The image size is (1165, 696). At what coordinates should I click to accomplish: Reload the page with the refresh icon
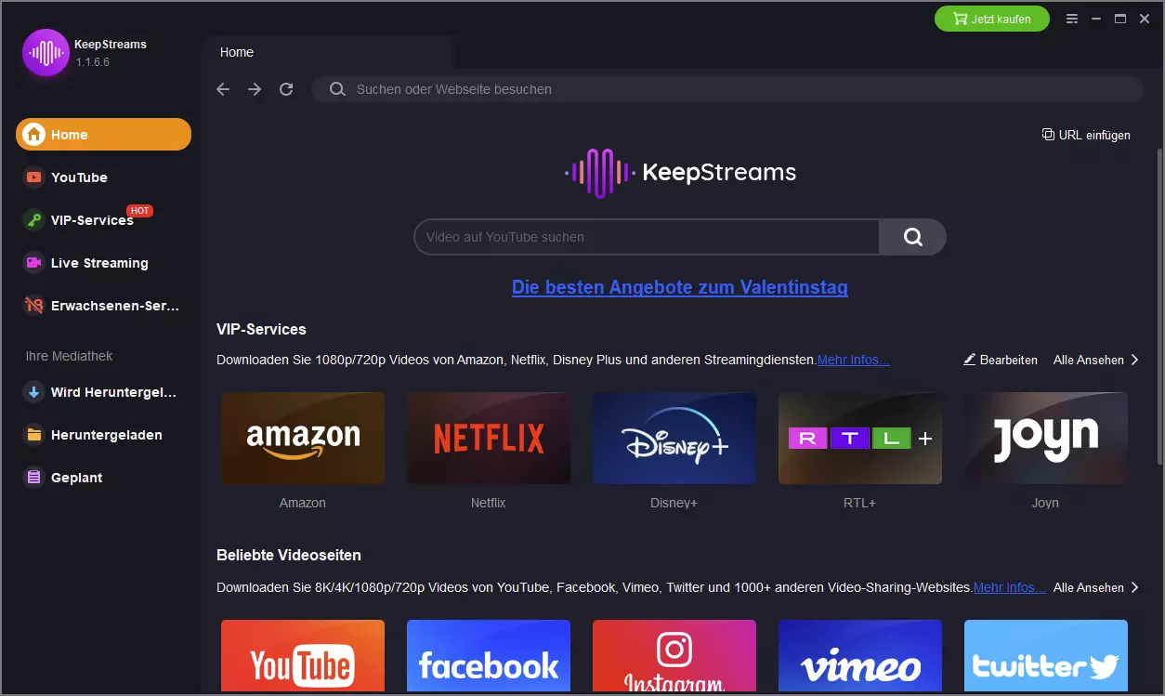click(x=286, y=89)
